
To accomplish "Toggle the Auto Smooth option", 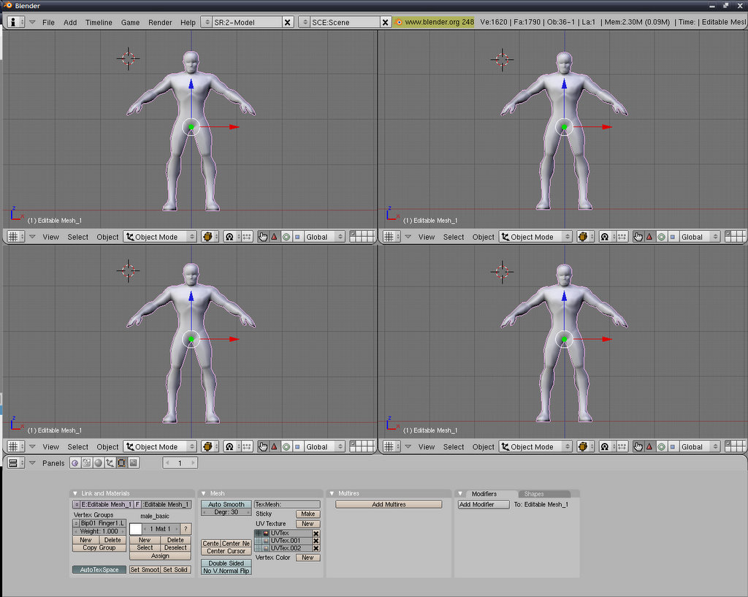I will (226, 504).
